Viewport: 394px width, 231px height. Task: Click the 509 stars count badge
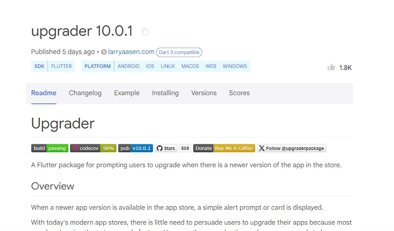pyautogui.click(x=185, y=148)
